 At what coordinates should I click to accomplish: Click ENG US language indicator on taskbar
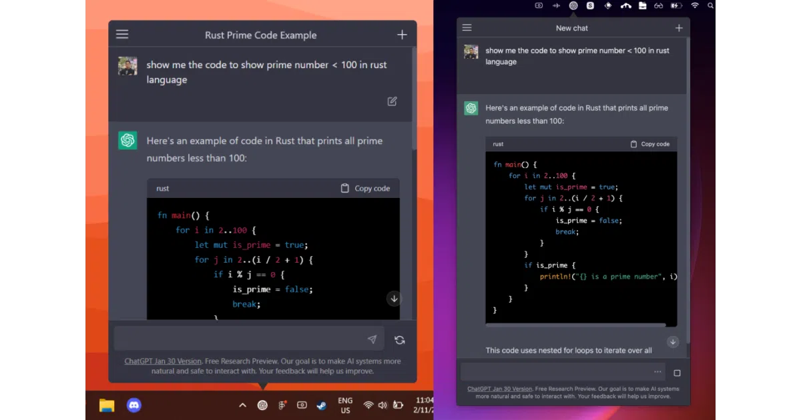(345, 405)
